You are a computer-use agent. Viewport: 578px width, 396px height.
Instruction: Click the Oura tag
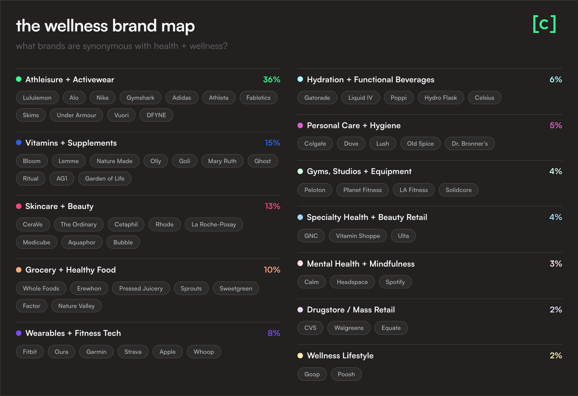coord(62,352)
